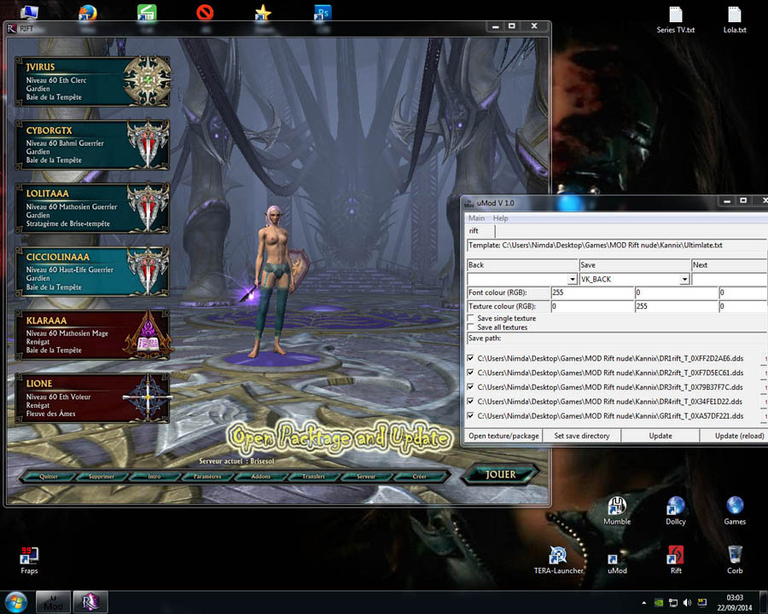
Task: Open the uMod desktop shortcut
Action: point(617,556)
